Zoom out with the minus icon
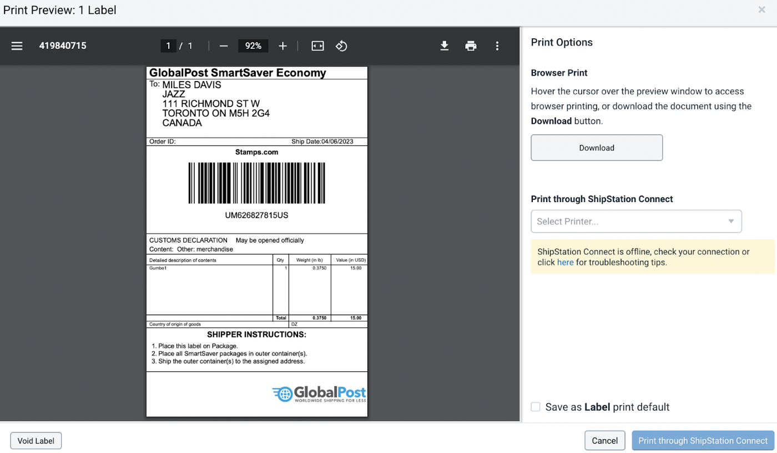The width and height of the screenshot is (777, 453). [224, 46]
